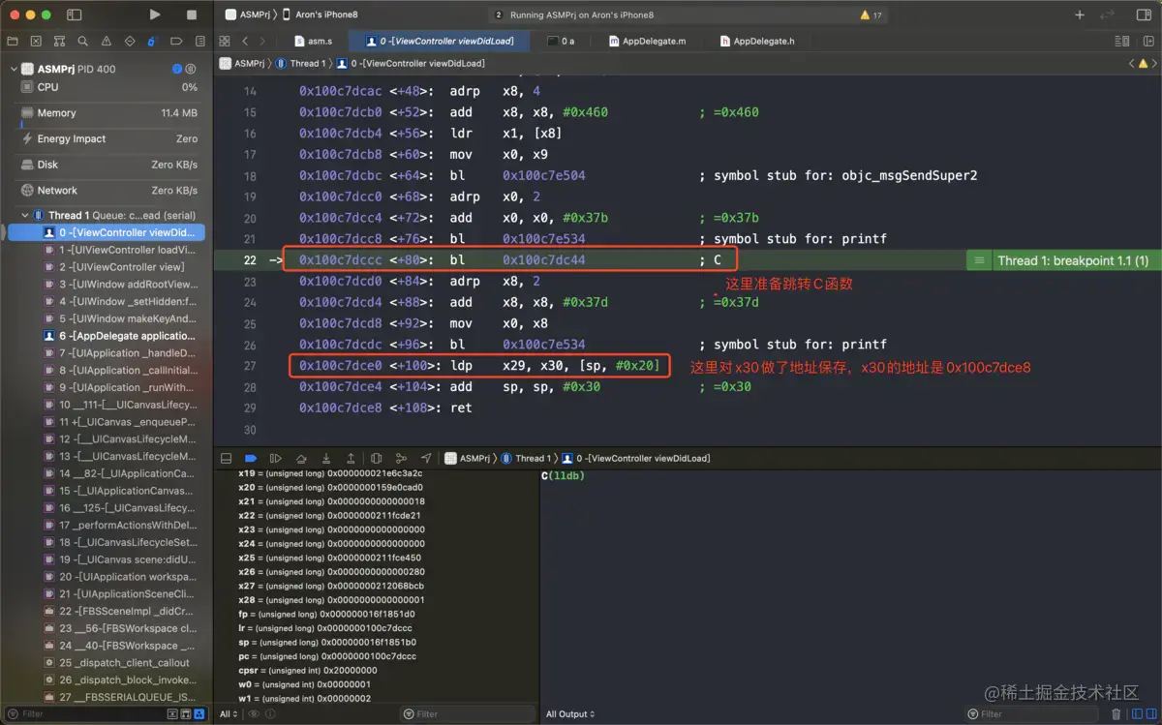Click the Step Out icon
Image resolution: width=1162 pixels, height=725 pixels.
click(x=351, y=458)
